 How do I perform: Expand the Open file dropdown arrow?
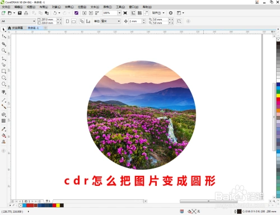click(x=14, y=13)
